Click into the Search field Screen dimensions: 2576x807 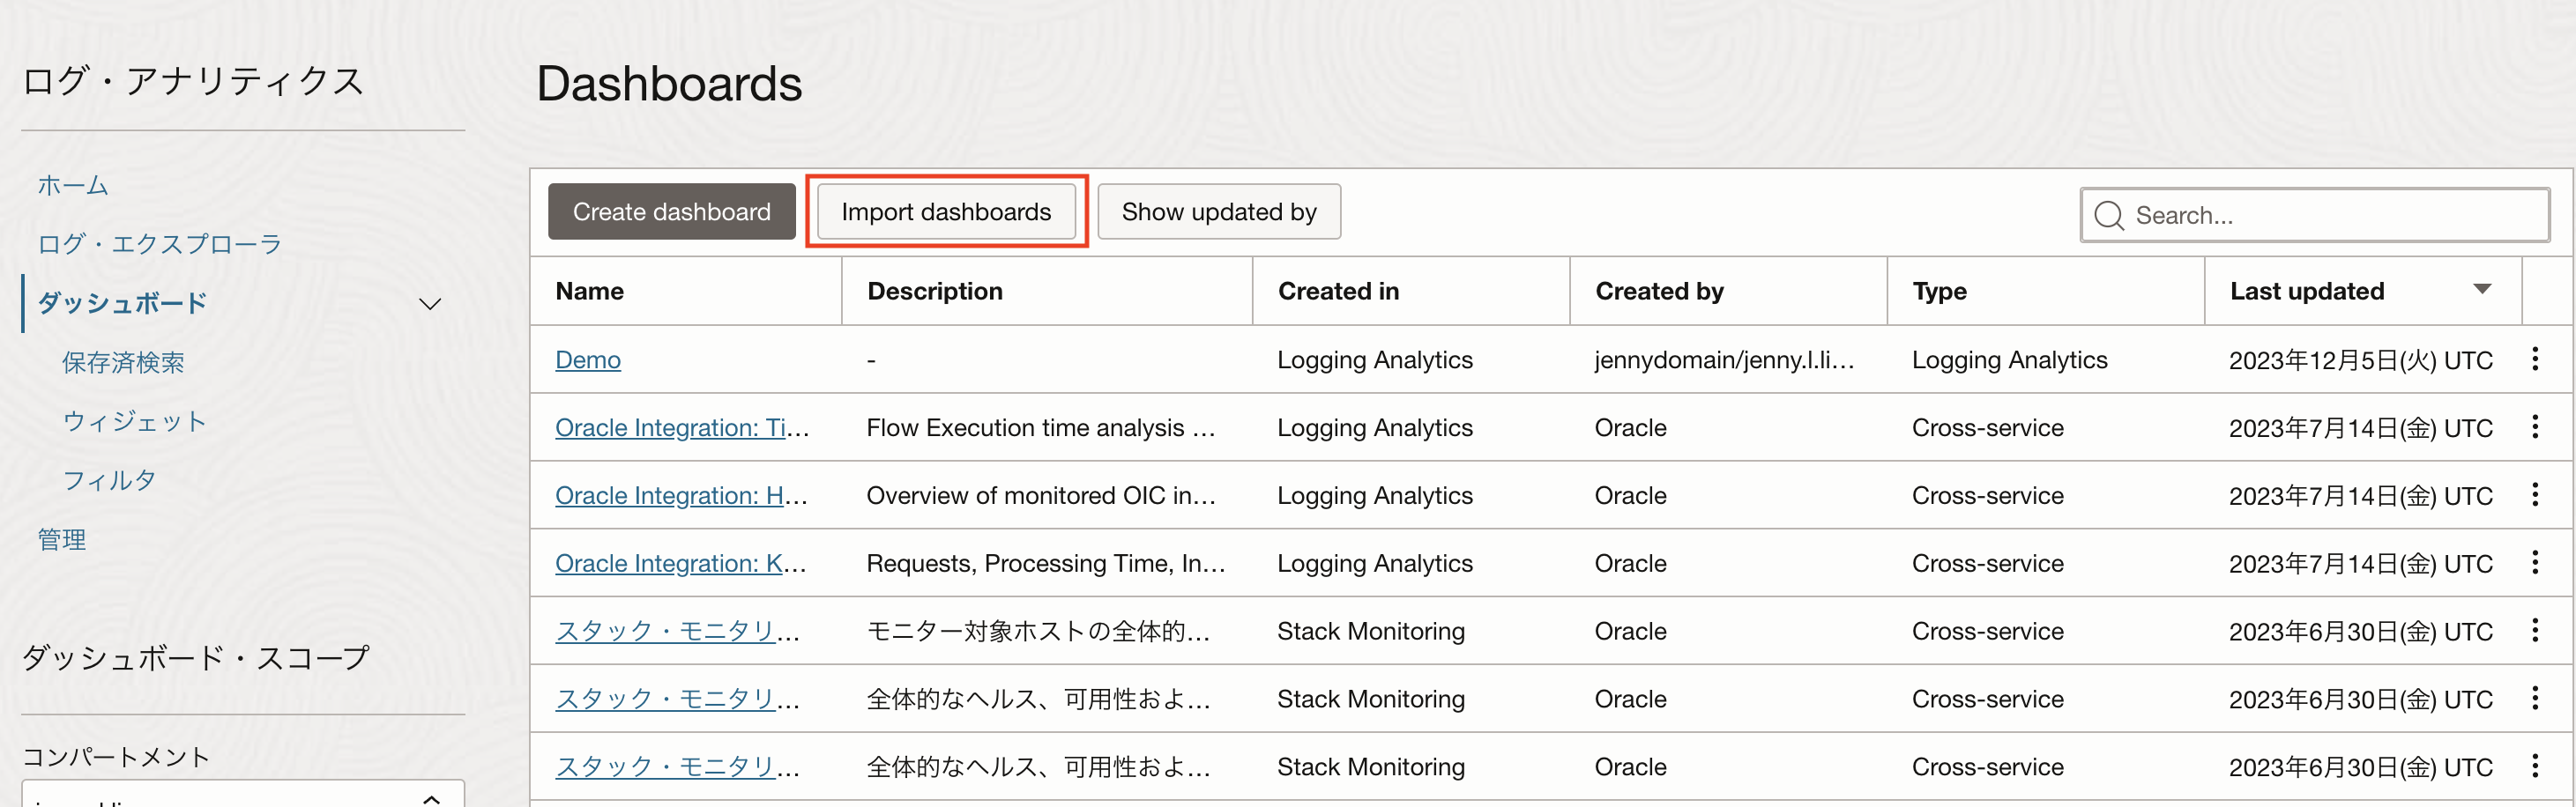coord(2330,216)
